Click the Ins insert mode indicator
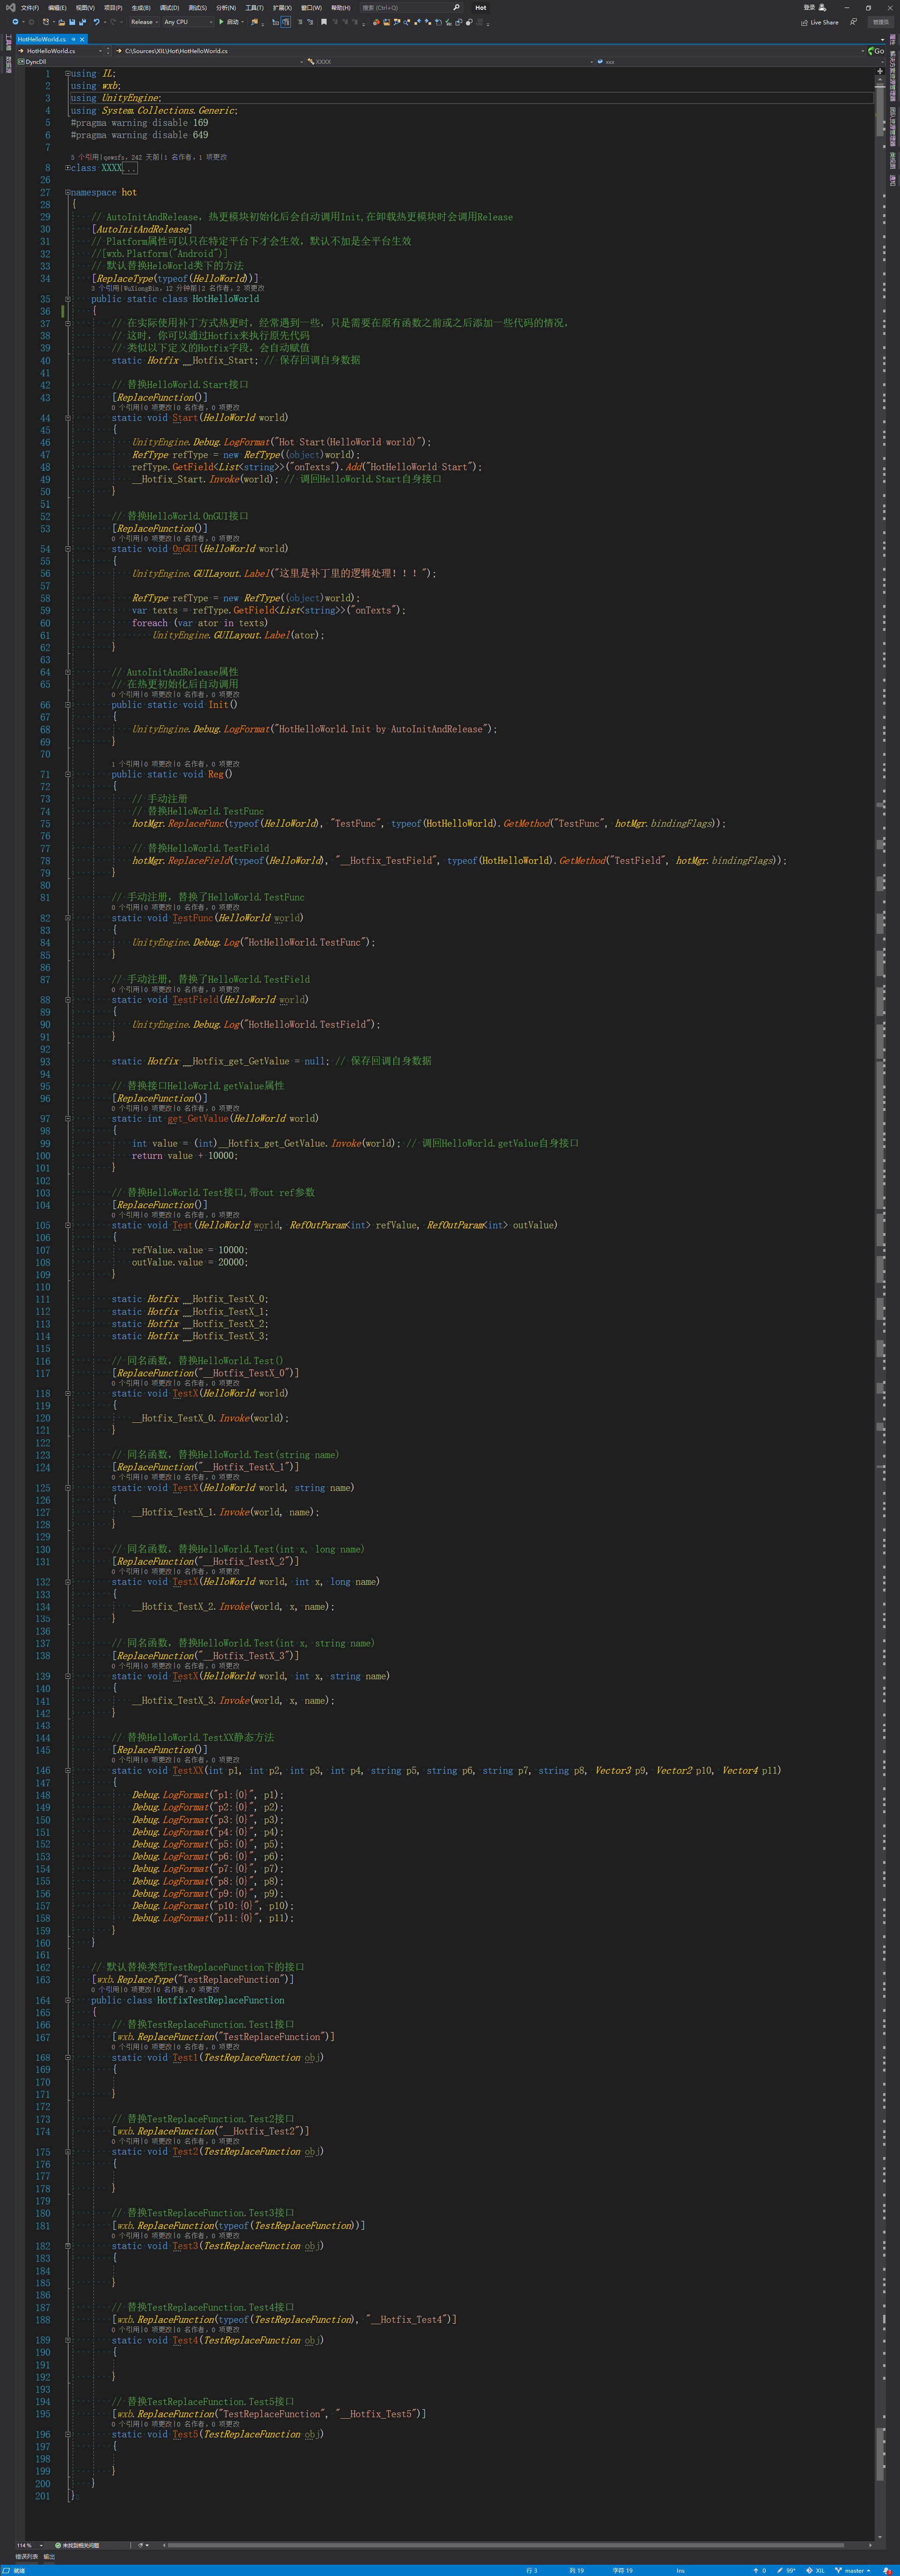The width and height of the screenshot is (900, 2576). (680, 2570)
